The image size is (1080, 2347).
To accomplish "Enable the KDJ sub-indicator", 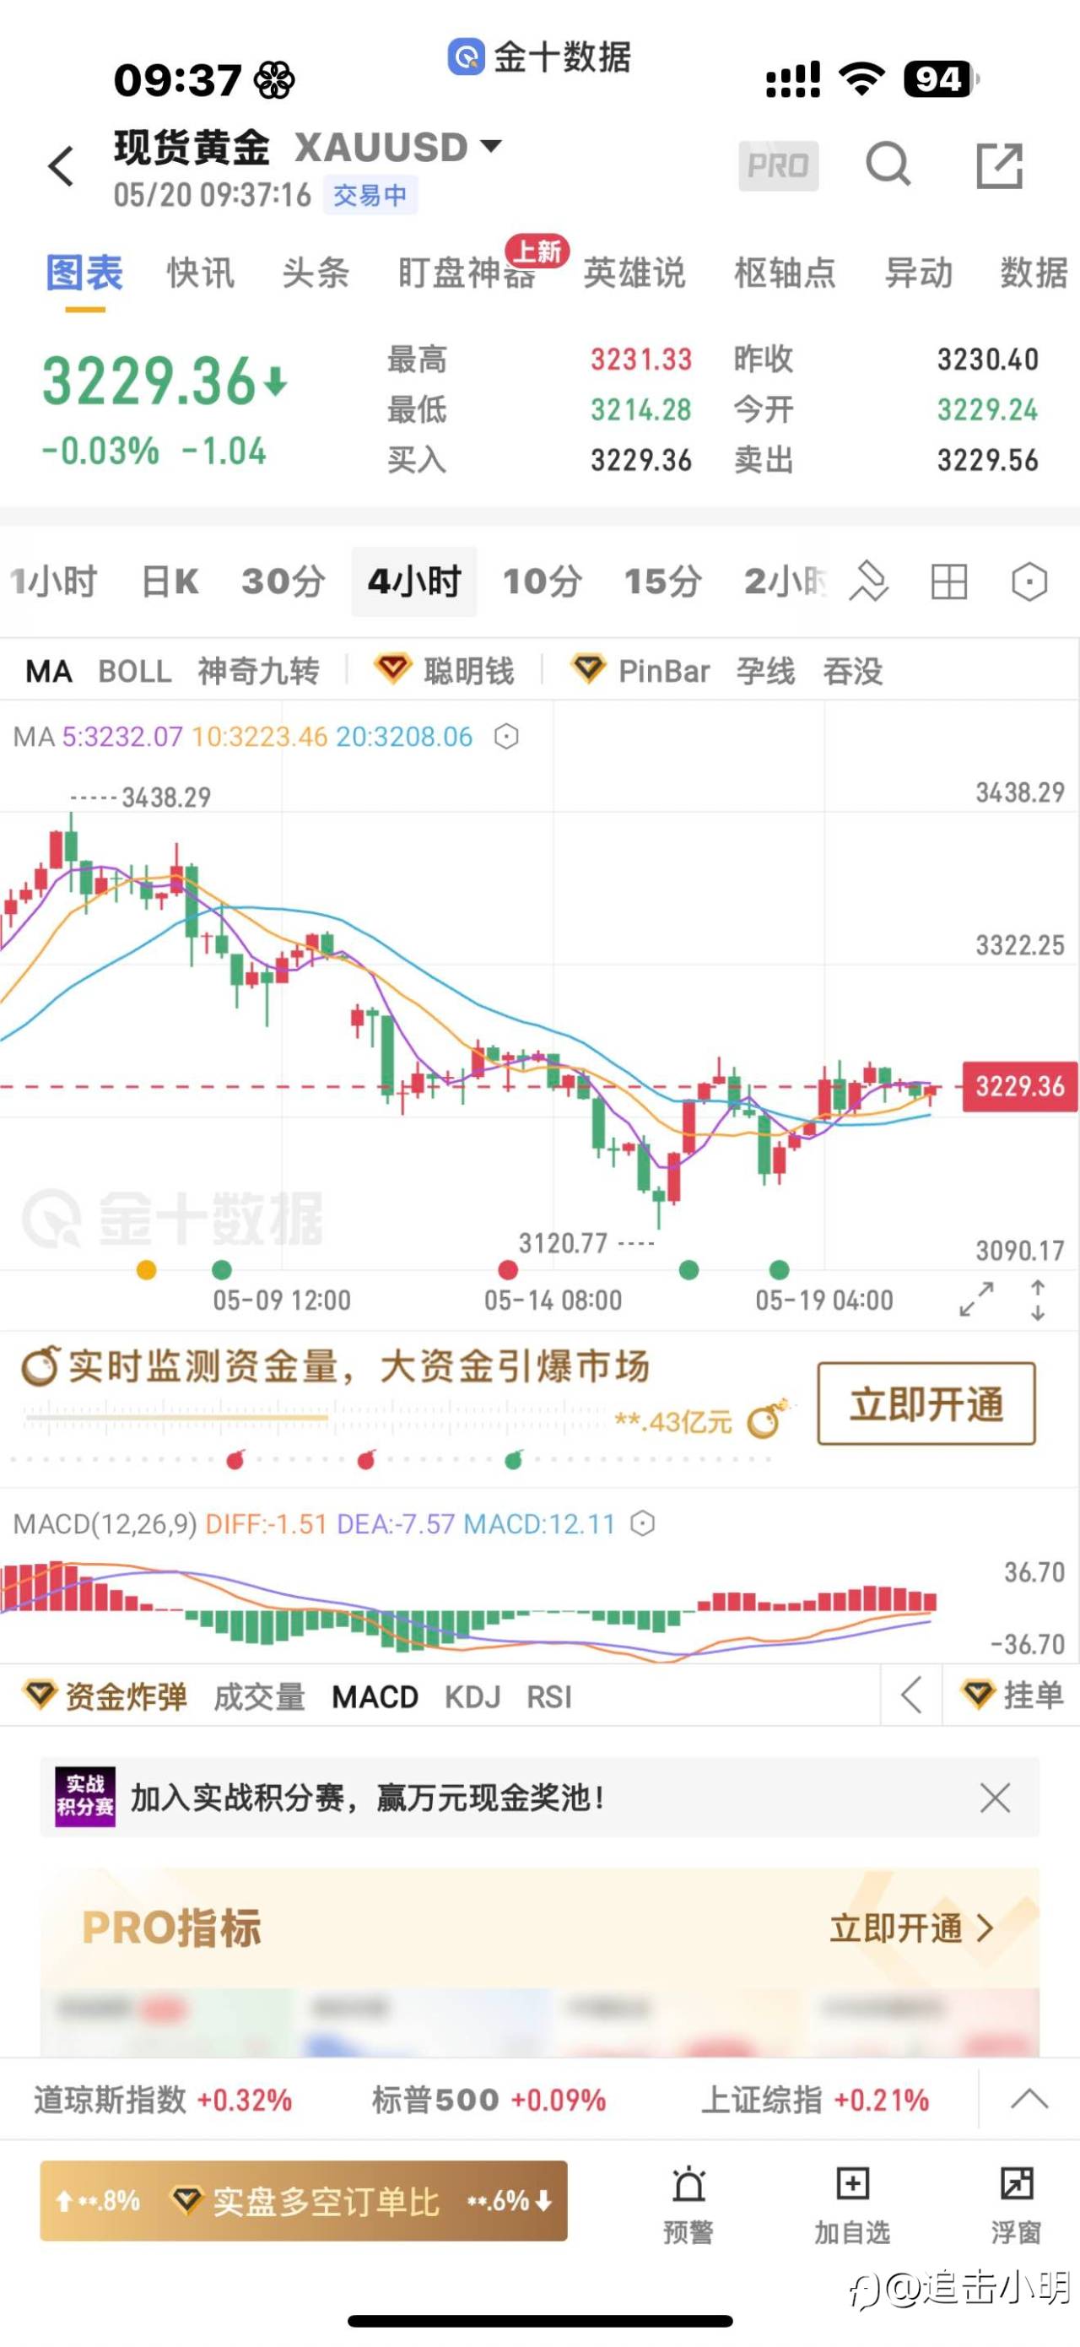I will point(472,1696).
